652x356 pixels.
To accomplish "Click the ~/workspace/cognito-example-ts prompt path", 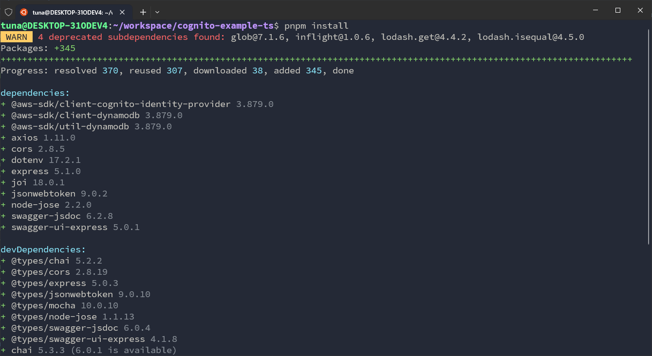I will tap(193, 26).
